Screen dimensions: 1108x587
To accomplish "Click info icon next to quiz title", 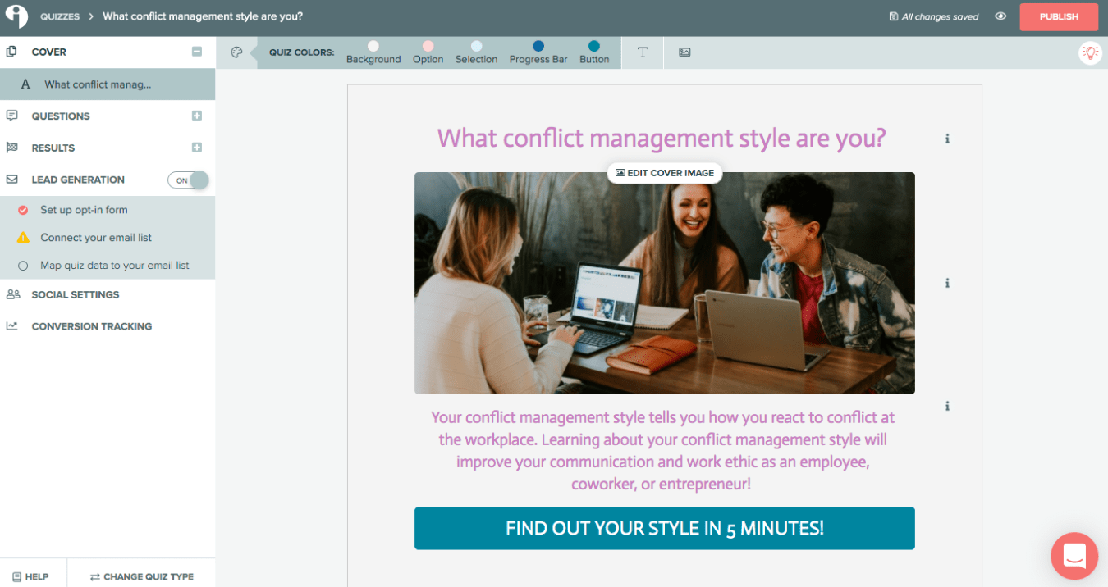I will click(x=947, y=139).
